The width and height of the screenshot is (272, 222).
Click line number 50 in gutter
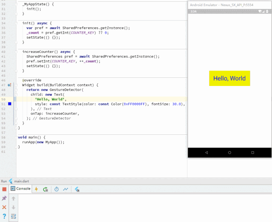click(x=3, y=99)
